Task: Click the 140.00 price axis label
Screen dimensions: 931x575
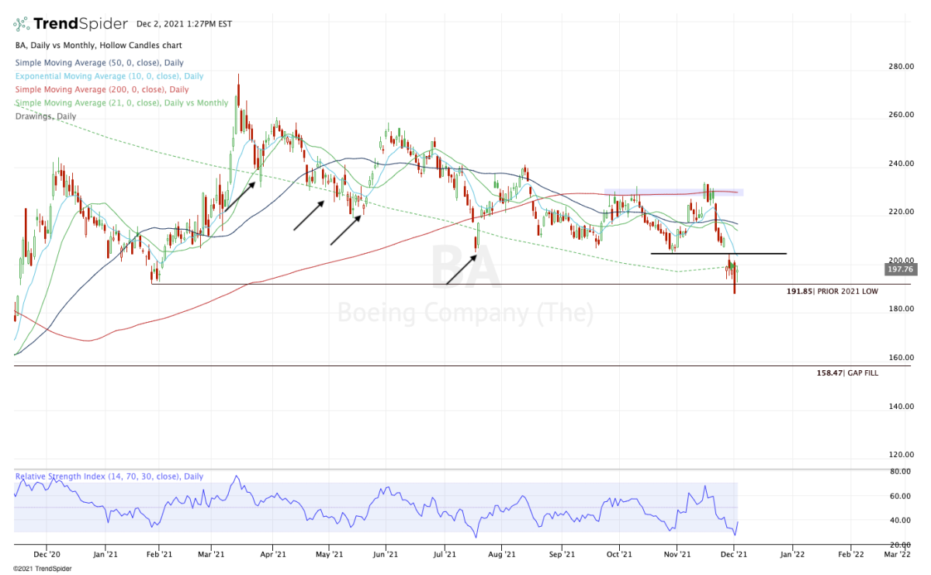Action: point(901,406)
